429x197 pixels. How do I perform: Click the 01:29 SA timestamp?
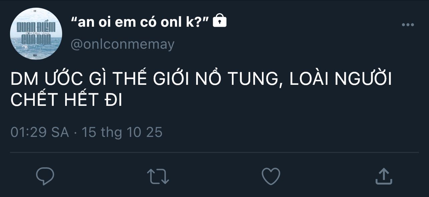(x=39, y=133)
